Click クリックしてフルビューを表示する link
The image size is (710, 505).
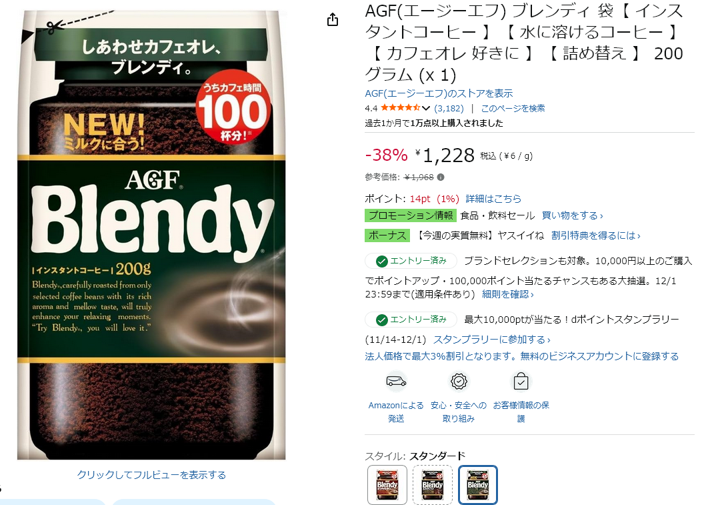[151, 475]
